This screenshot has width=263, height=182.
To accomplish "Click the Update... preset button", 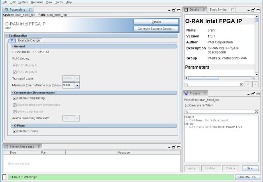I will coord(211,168).
